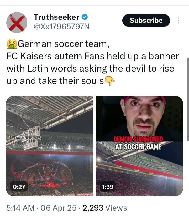Open Truthseeker's profile avatar

pos(17,23)
